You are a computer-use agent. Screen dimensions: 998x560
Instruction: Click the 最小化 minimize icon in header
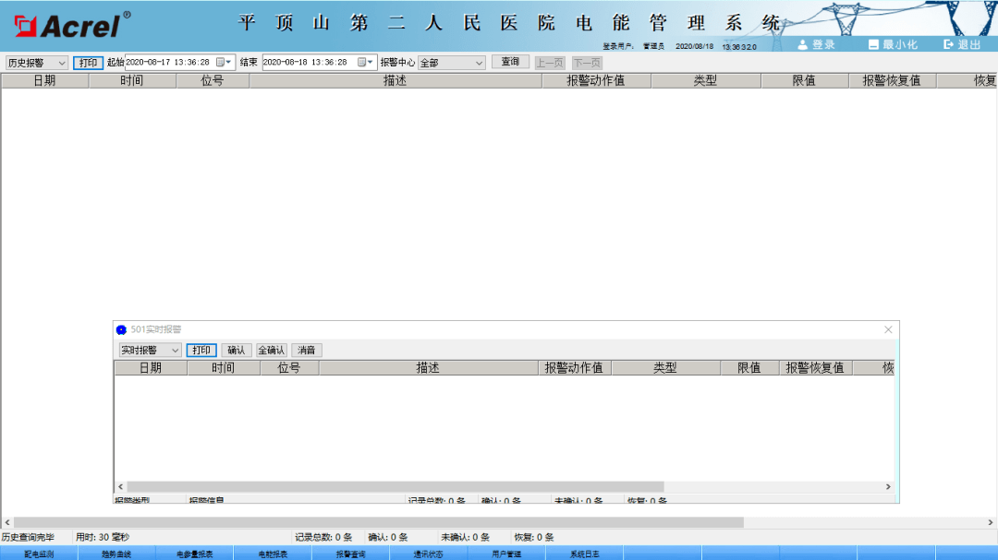point(873,44)
